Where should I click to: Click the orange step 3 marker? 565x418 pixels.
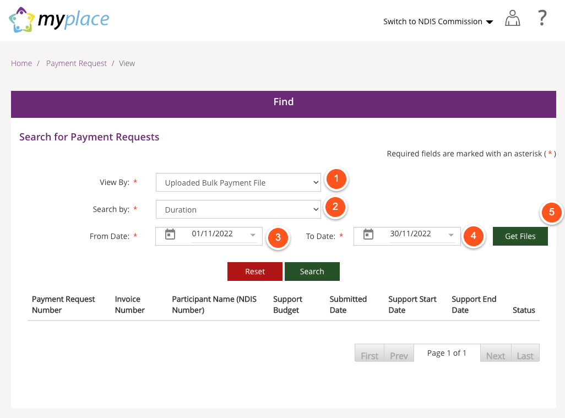pos(278,238)
